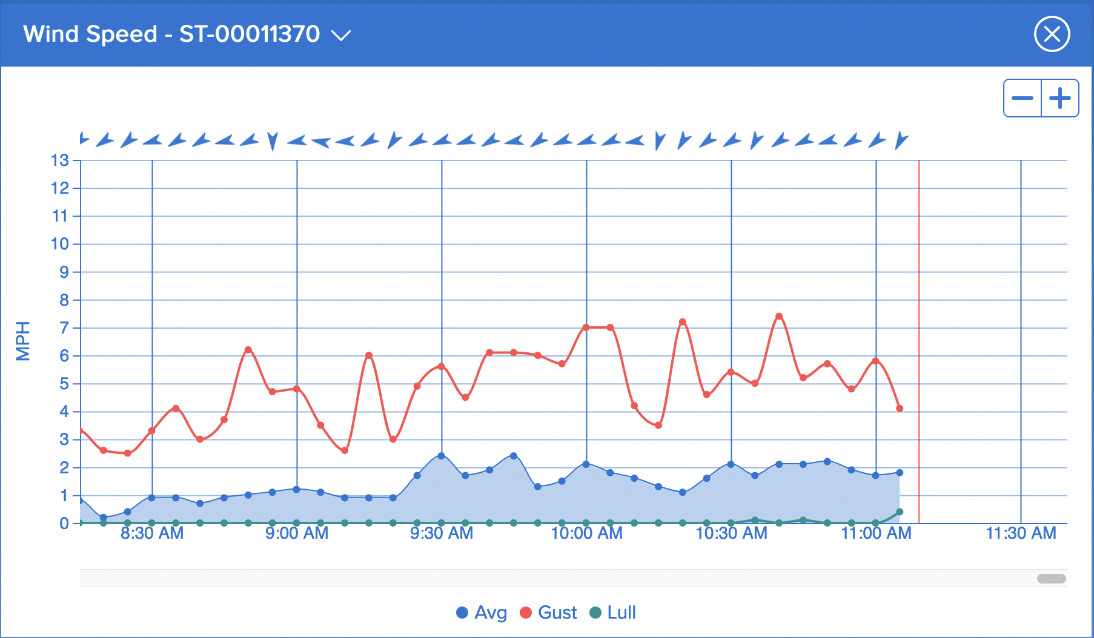Toggle the Avg series in legend

coord(490,613)
